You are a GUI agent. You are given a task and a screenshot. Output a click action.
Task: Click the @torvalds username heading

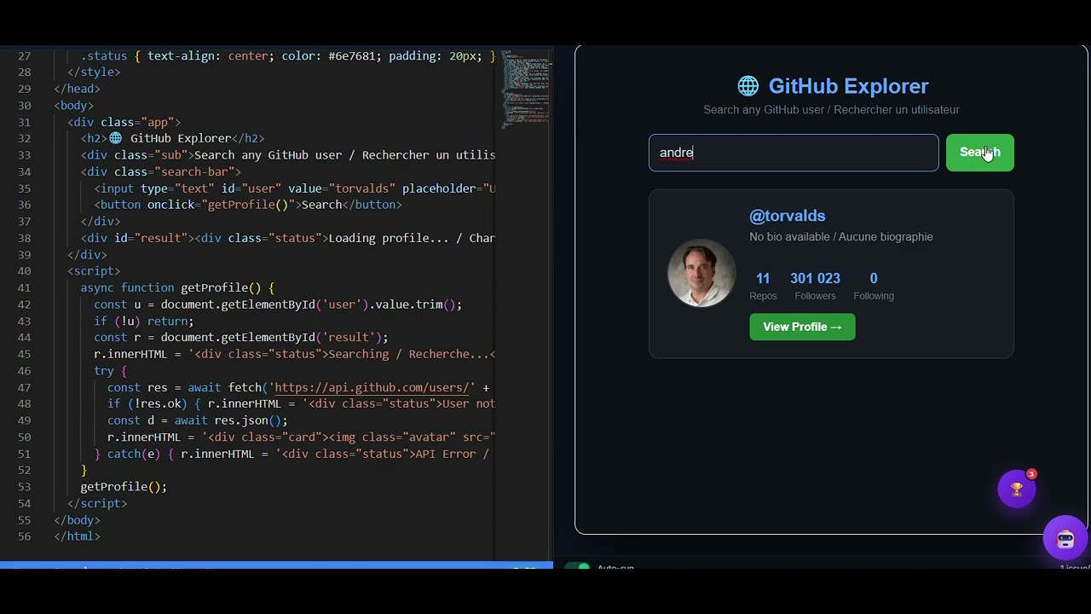click(x=787, y=216)
